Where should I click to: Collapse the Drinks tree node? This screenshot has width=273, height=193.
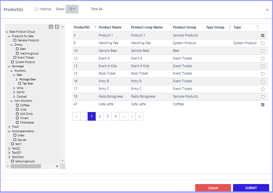[x=12, y=45]
